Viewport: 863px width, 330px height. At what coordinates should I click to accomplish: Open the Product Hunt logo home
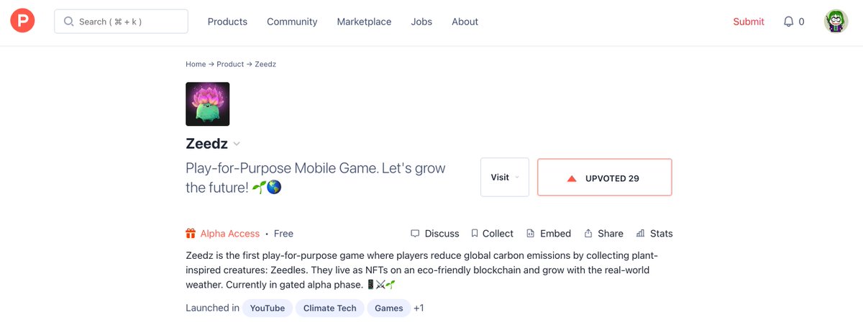22,22
